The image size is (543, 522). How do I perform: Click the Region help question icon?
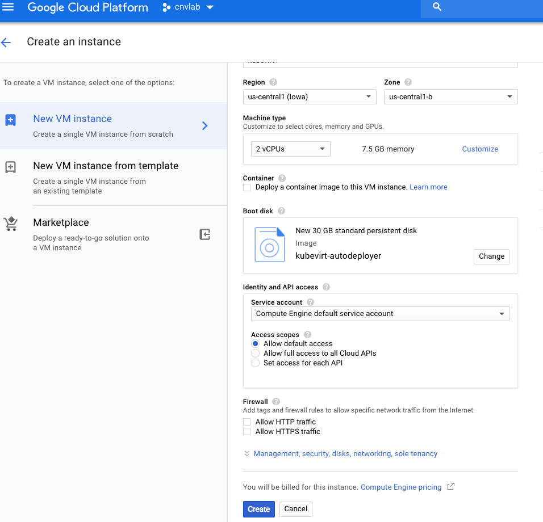pyautogui.click(x=273, y=82)
